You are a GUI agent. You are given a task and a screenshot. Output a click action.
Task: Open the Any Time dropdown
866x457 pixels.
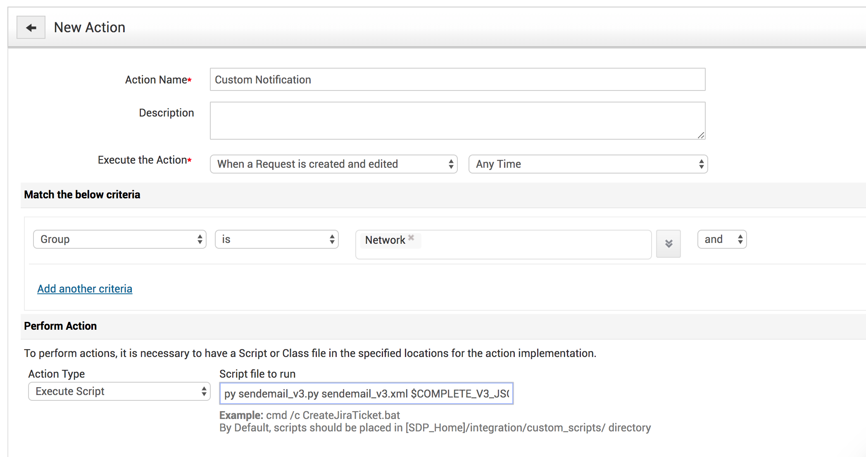coord(588,164)
